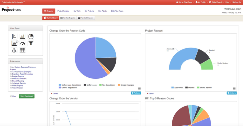The height and width of the screenshot is (126, 243).
Task: Toggle Owner Requested legend item
Action: pos(68,87)
